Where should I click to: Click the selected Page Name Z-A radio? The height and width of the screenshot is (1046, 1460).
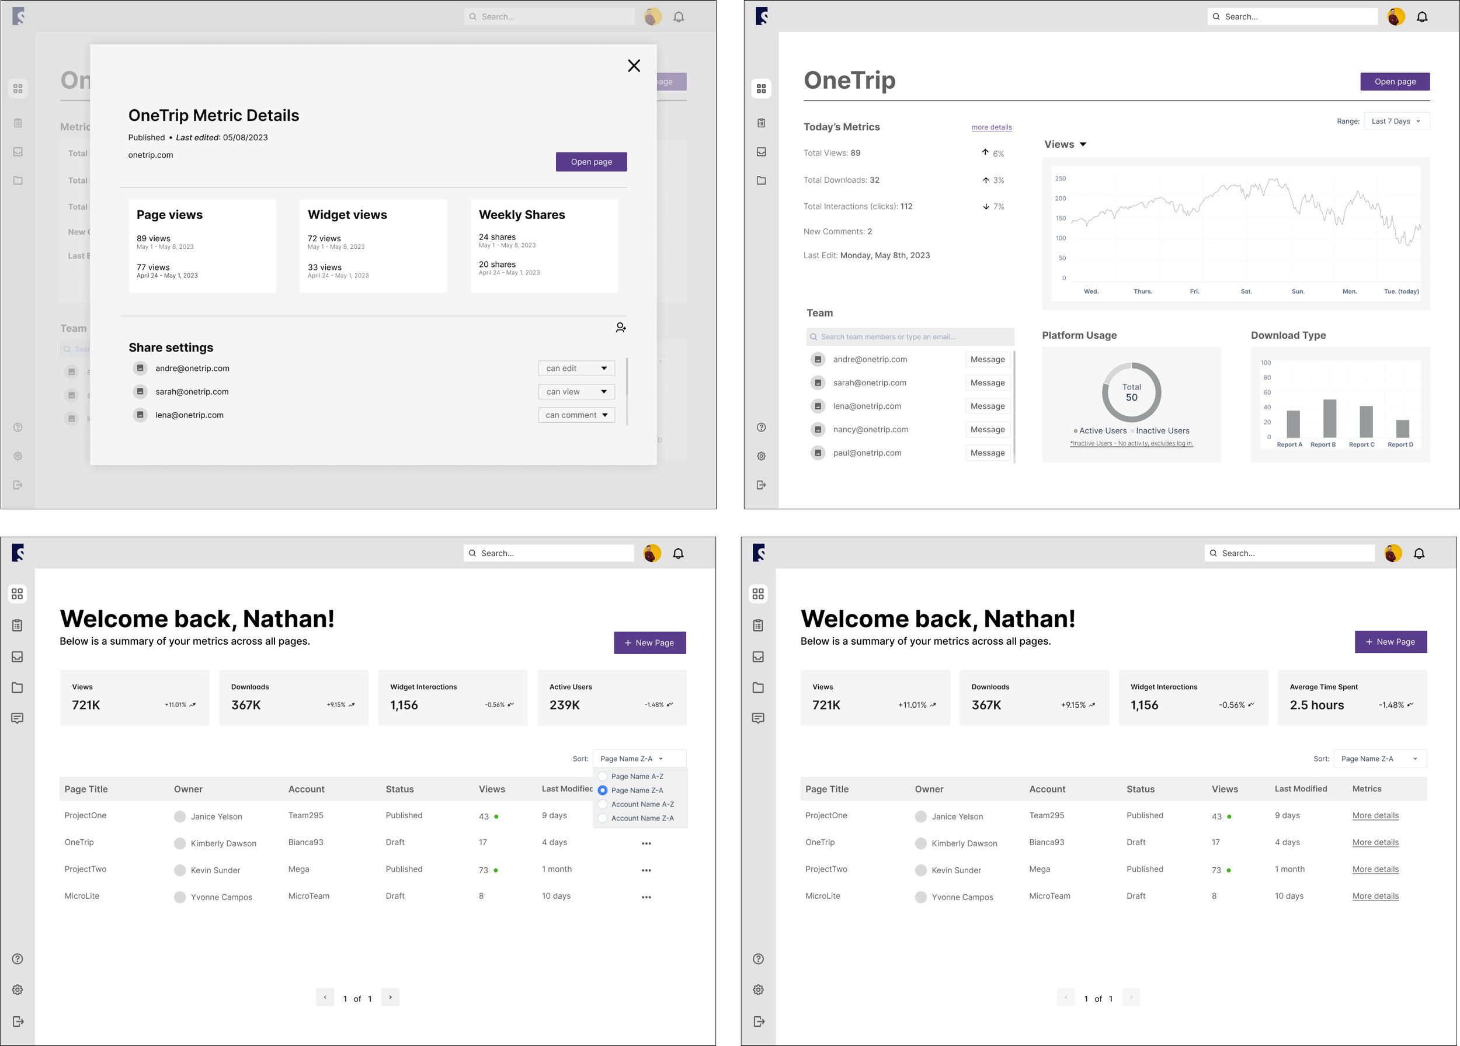pyautogui.click(x=603, y=790)
